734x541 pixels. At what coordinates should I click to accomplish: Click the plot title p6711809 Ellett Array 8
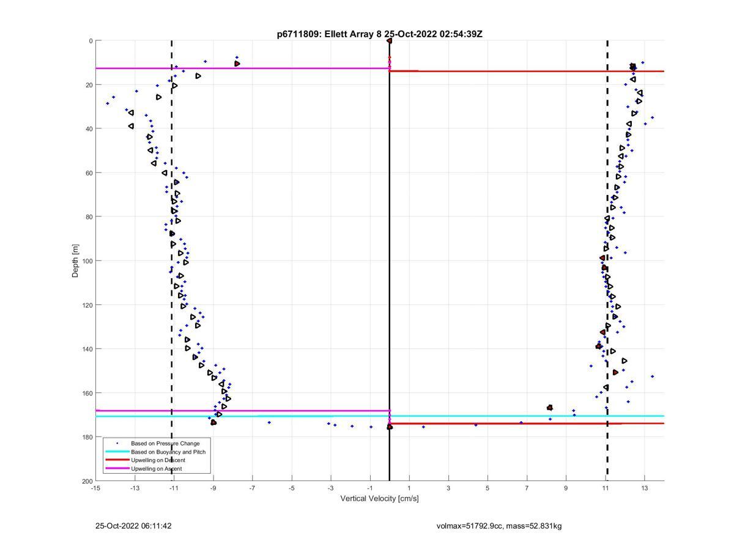click(379, 34)
